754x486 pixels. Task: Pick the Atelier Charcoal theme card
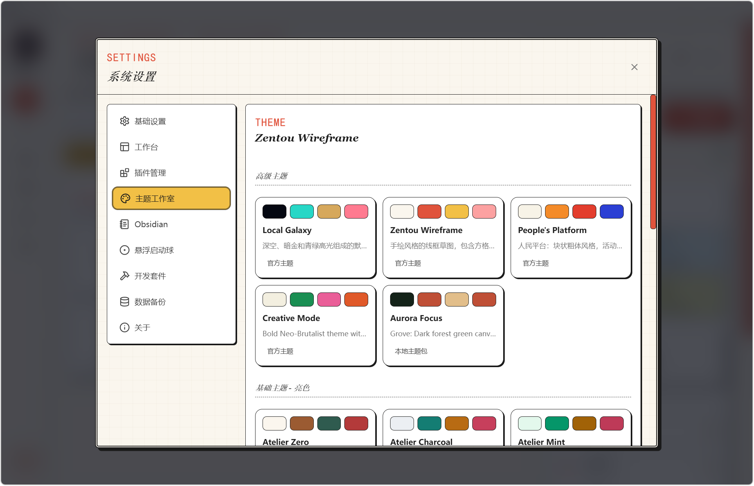click(443, 427)
